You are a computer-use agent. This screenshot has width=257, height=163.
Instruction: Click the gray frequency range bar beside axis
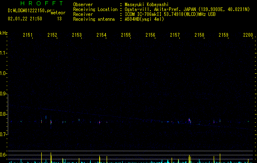8,114
